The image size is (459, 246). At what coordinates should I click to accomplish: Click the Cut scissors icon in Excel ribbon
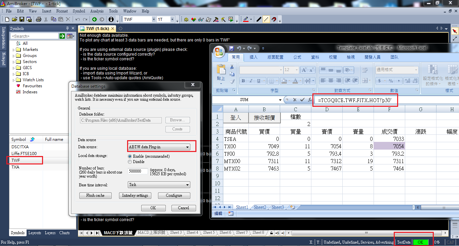click(232, 67)
